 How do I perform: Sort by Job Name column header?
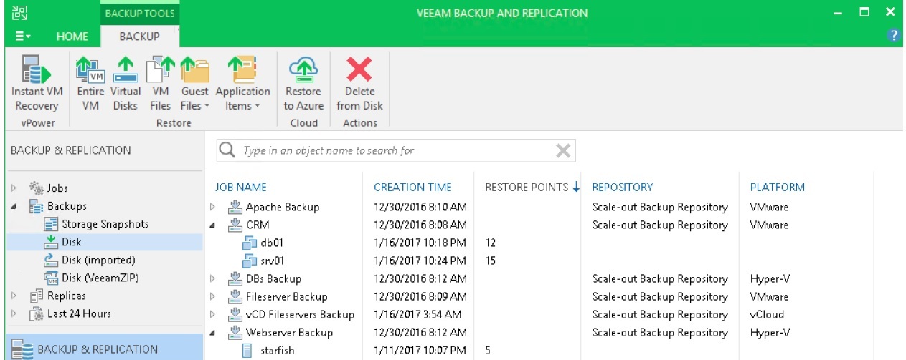[x=241, y=188]
